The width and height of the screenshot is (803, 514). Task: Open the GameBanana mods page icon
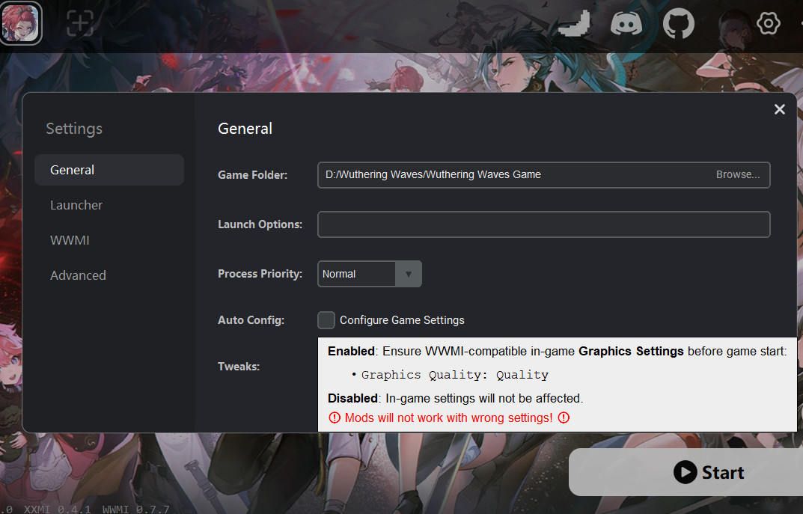click(x=574, y=24)
